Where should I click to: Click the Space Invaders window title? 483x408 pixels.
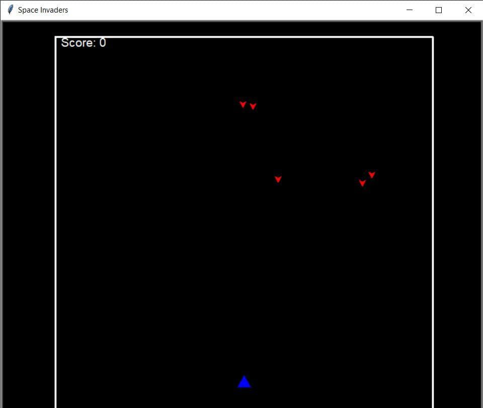(x=43, y=10)
